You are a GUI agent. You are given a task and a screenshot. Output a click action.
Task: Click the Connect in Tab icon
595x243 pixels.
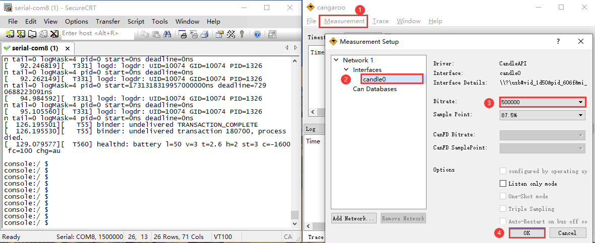tap(32, 34)
